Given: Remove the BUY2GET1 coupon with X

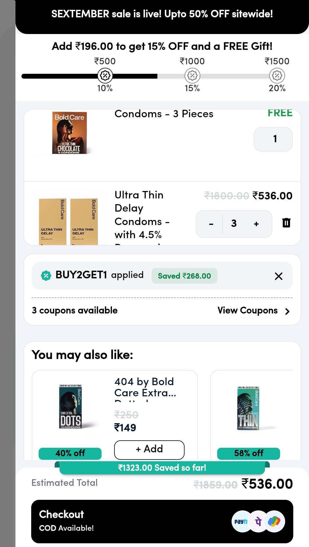Looking at the screenshot, I should [278, 276].
